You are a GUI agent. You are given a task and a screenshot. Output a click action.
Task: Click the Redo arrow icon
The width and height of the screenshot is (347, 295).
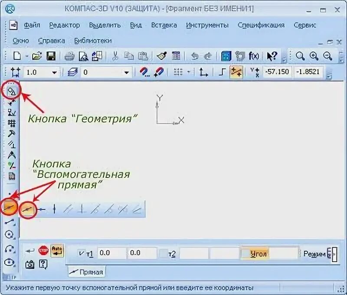pyautogui.click(x=208, y=56)
